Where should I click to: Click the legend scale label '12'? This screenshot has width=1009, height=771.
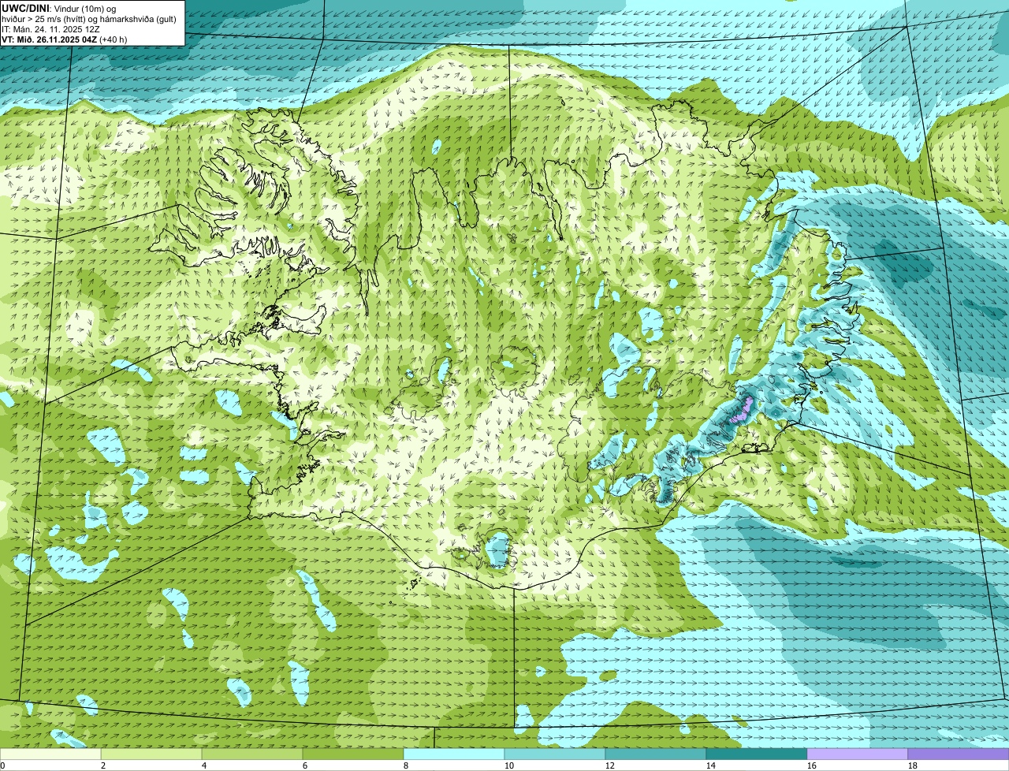point(609,765)
